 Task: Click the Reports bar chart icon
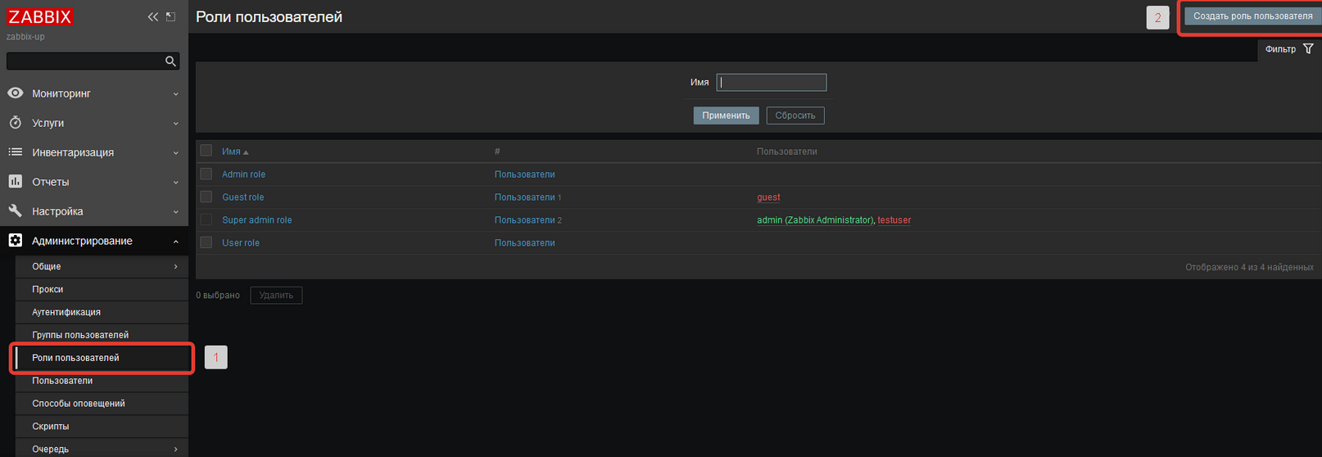tap(15, 182)
